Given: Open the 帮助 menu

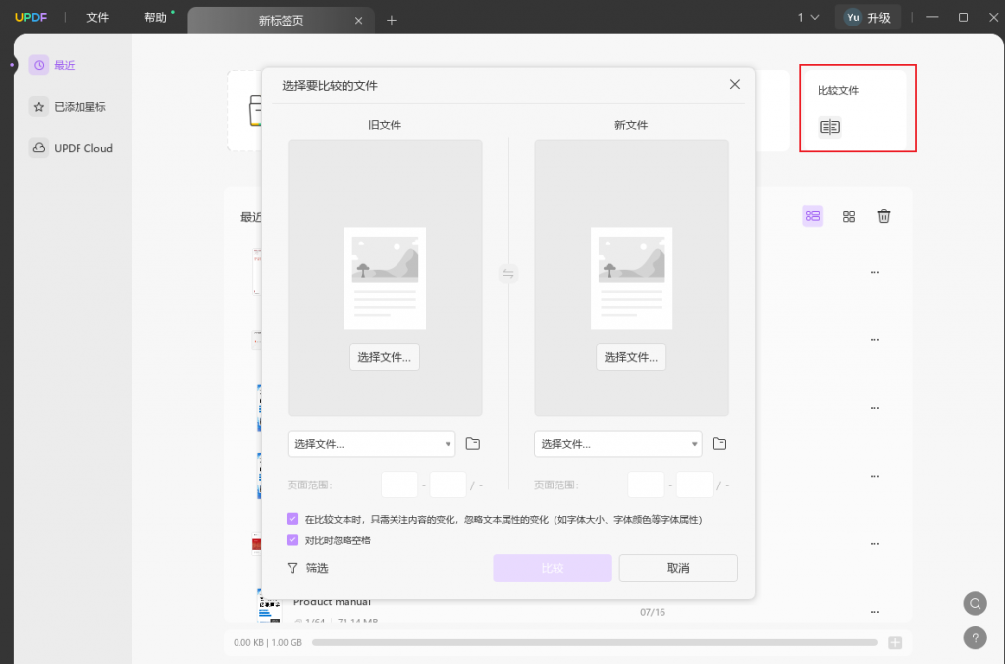Looking at the screenshot, I should (x=155, y=18).
